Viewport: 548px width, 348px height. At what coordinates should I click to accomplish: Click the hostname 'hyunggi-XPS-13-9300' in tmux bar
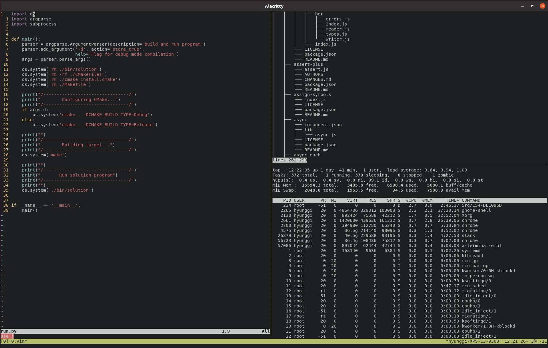[474, 341]
